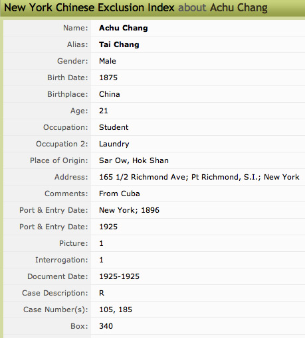The width and height of the screenshot is (305, 338).
Task: Click the 'Birth Date:' label
Action: coord(68,78)
